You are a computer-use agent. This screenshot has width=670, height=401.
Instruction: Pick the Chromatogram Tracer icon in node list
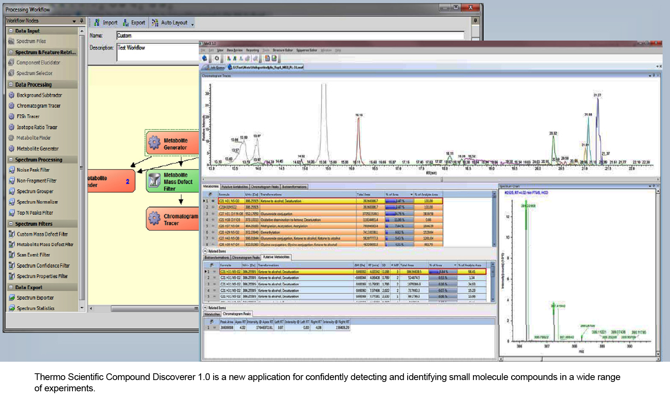pos(11,106)
